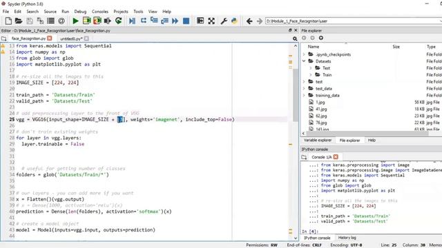
Task: Open a file using the folder icon
Action: 19,21
